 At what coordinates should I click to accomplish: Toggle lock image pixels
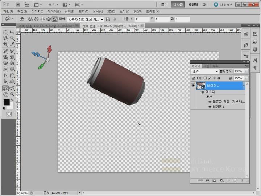click(210, 78)
